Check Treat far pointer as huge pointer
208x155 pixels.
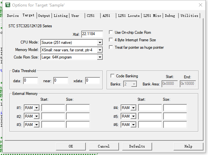[x=111, y=47]
